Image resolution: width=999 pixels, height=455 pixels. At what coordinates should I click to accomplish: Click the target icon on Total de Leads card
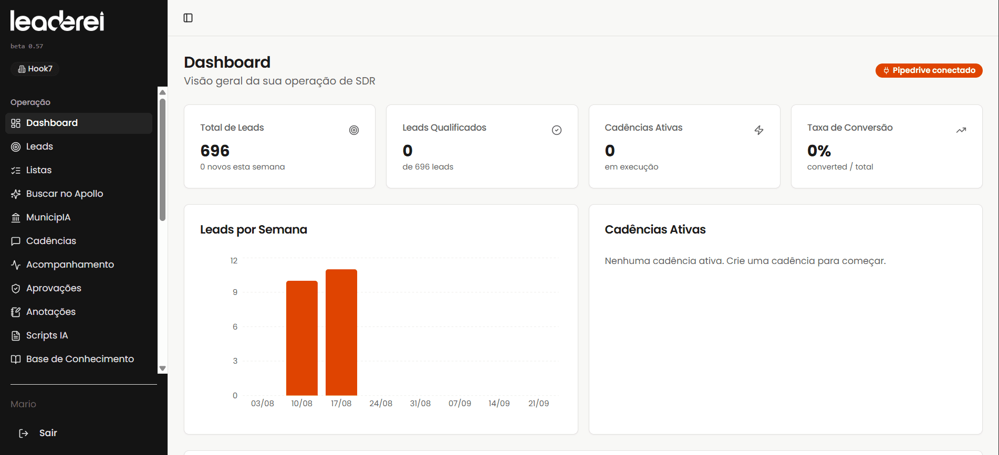[354, 130]
